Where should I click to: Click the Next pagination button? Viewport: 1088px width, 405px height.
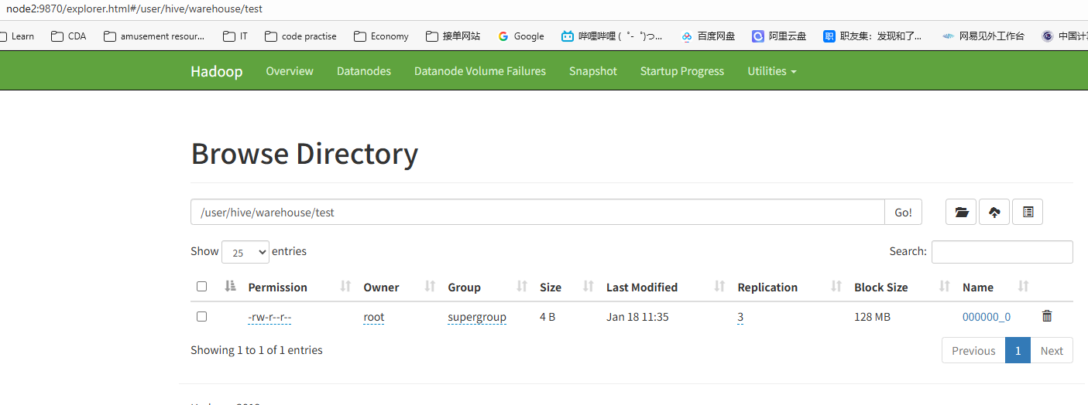point(1052,350)
